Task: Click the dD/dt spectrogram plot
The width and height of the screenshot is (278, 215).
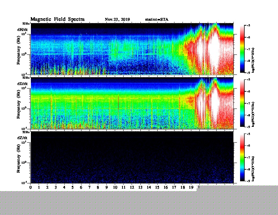Action: (x=132, y=103)
